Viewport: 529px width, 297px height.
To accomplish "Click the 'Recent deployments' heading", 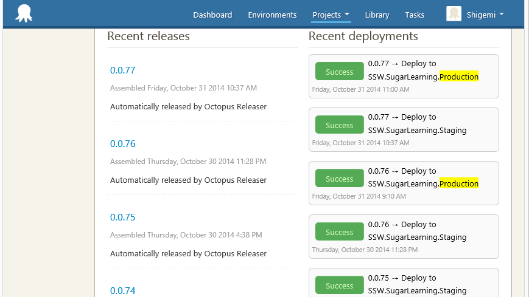I will (x=363, y=36).
